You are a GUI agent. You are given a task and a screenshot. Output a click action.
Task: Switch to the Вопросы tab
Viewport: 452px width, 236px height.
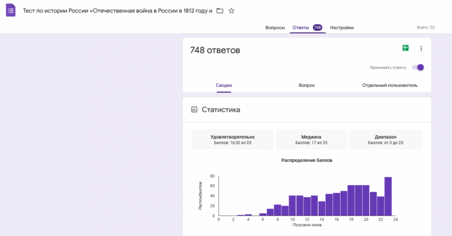pos(275,28)
